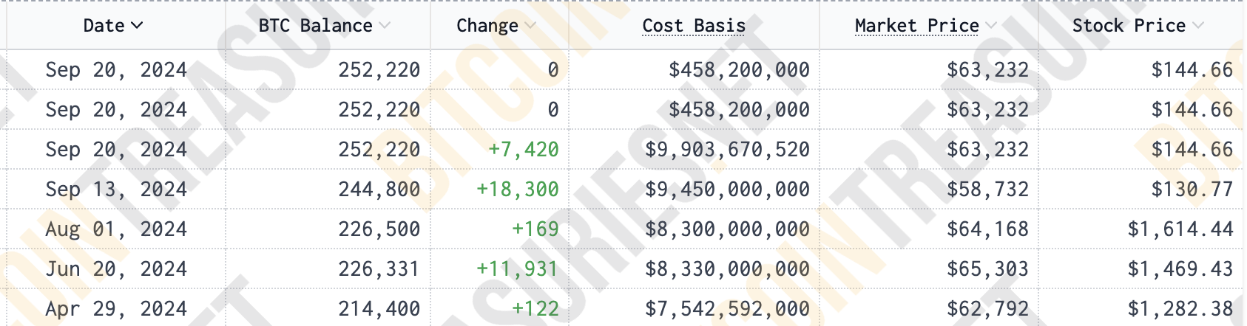This screenshot has height=326, width=1247.
Task: Sort by BTC Balance header text
Action: (315, 26)
